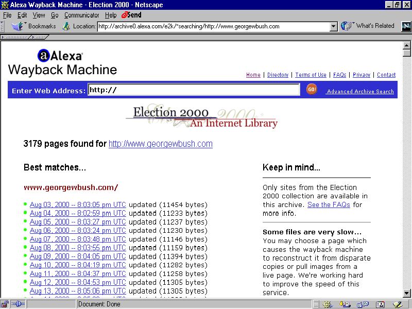Open Aug 11, 2000 archived page
Viewport: 412px width, 309px height.
78,273
